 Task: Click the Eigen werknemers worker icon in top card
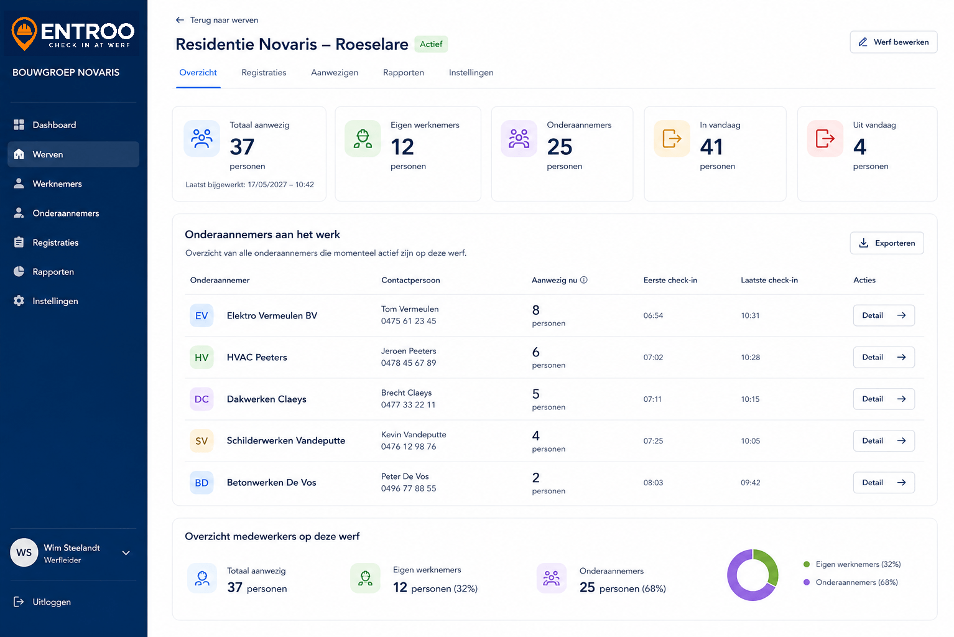pyautogui.click(x=363, y=138)
